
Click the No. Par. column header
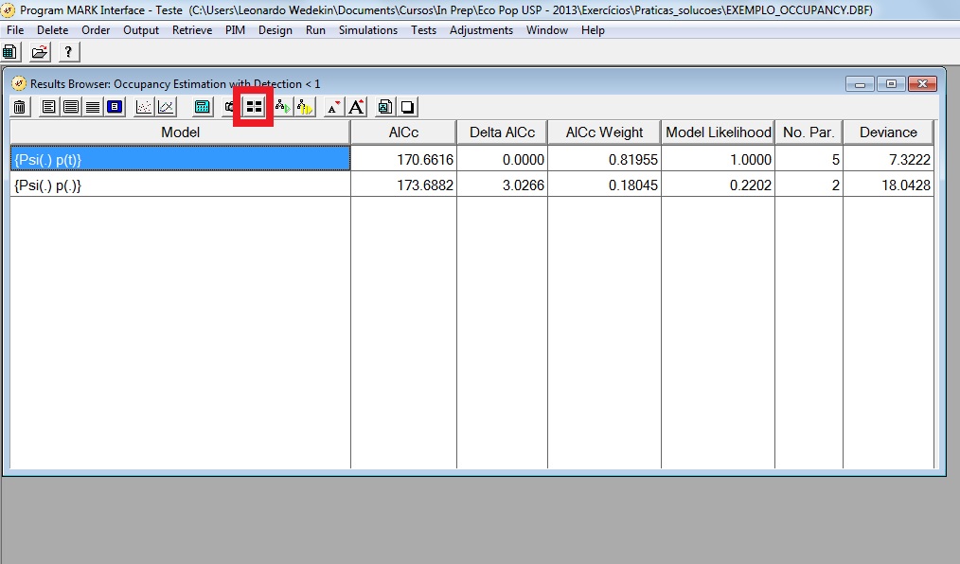[809, 132]
